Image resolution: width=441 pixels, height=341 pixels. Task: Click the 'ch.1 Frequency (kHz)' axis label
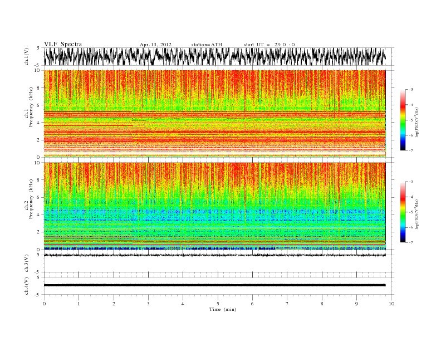[29, 114]
